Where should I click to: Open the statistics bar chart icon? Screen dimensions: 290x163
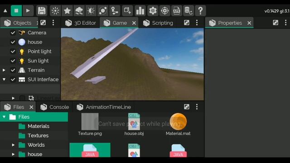pos(140,11)
